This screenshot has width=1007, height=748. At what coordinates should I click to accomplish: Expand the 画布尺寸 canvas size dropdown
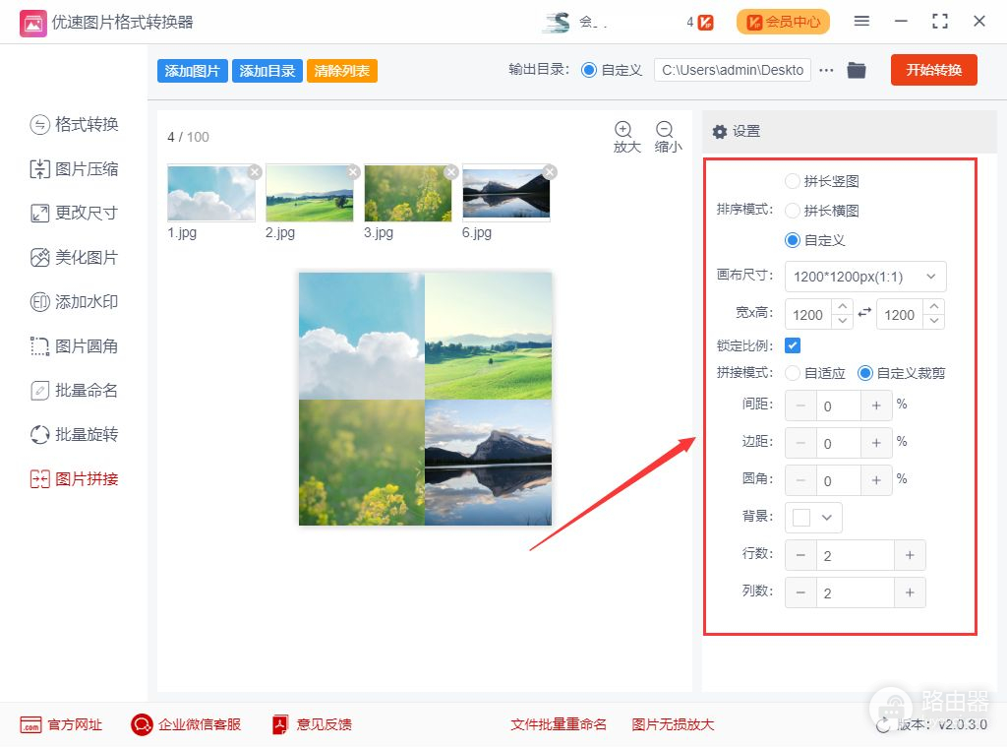[x=865, y=277]
